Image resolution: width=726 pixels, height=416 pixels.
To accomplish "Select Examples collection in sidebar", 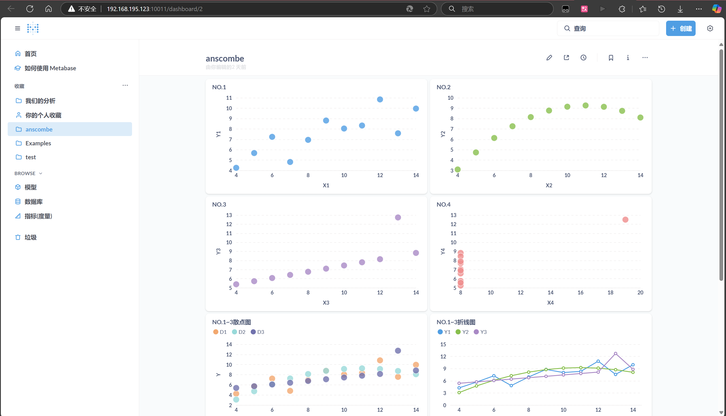I will pos(38,143).
